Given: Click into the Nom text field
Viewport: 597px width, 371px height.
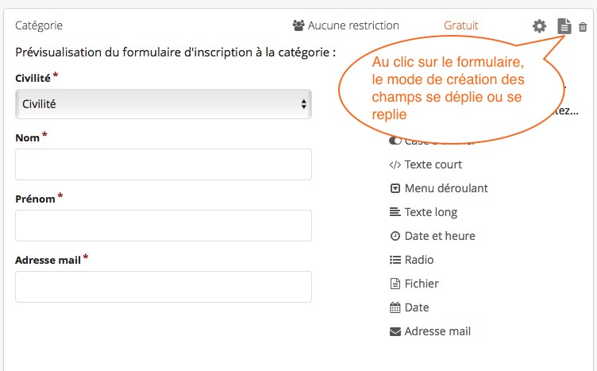Looking at the screenshot, I should pos(164,164).
